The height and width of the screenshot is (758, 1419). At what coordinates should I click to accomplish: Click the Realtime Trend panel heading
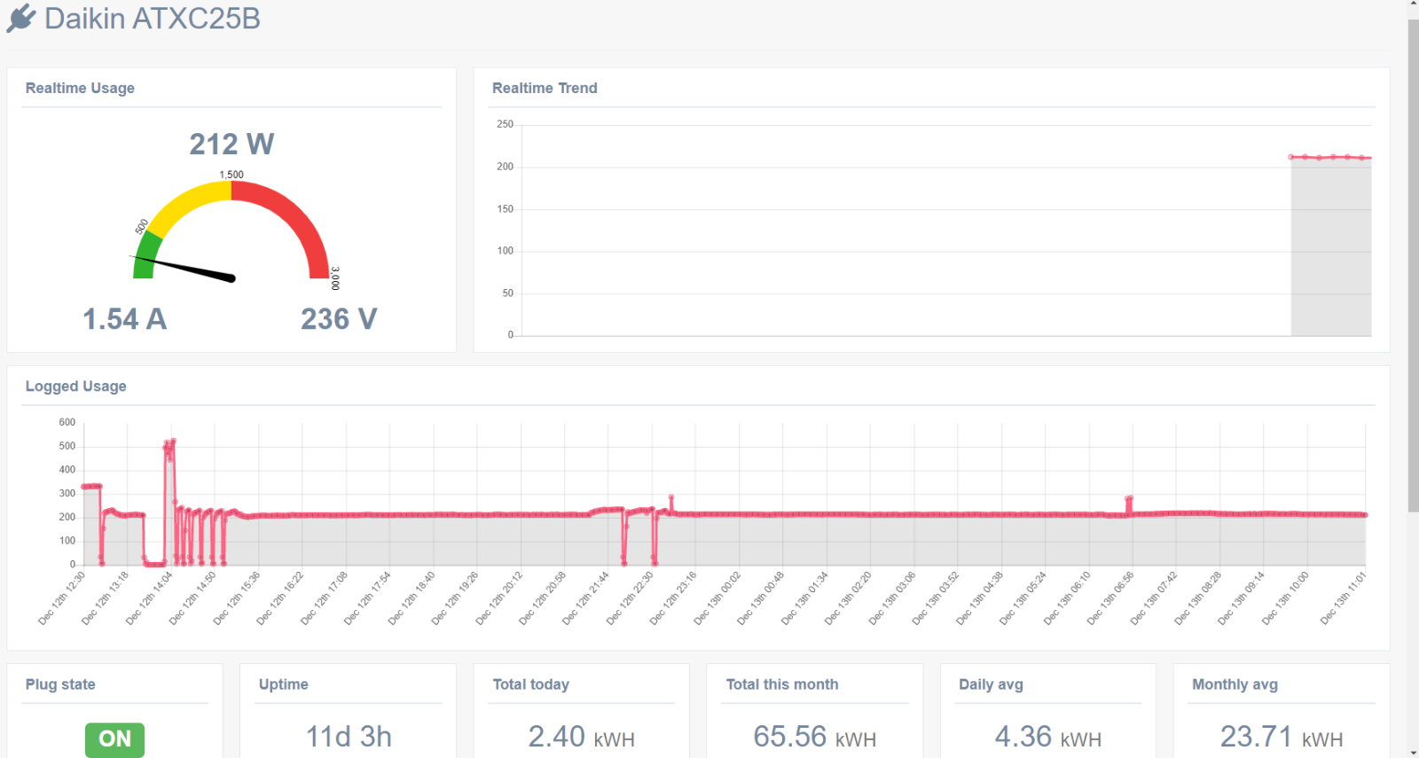click(545, 88)
